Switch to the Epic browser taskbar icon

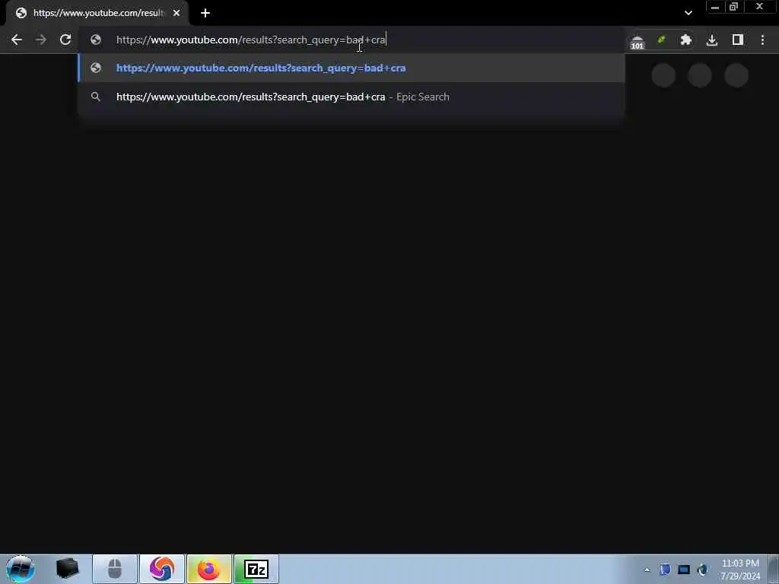(162, 569)
